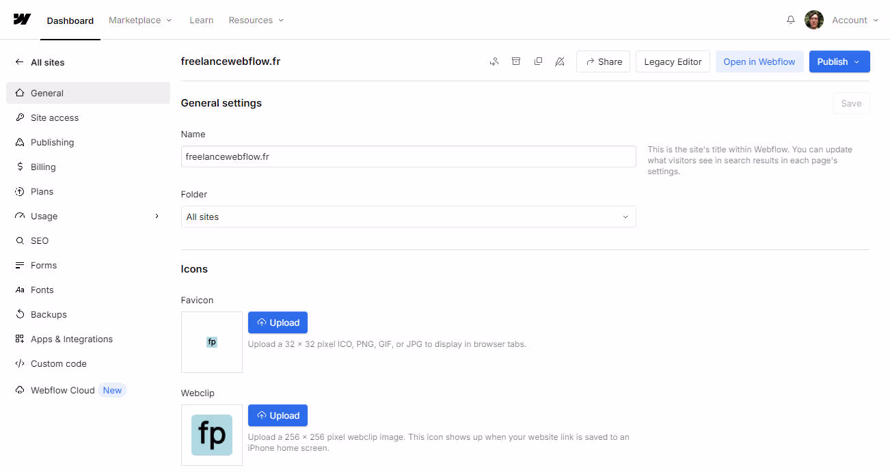The width and height of the screenshot is (890, 472).
Task: Click the Apps & Integrations grid icon
Action: [20, 339]
